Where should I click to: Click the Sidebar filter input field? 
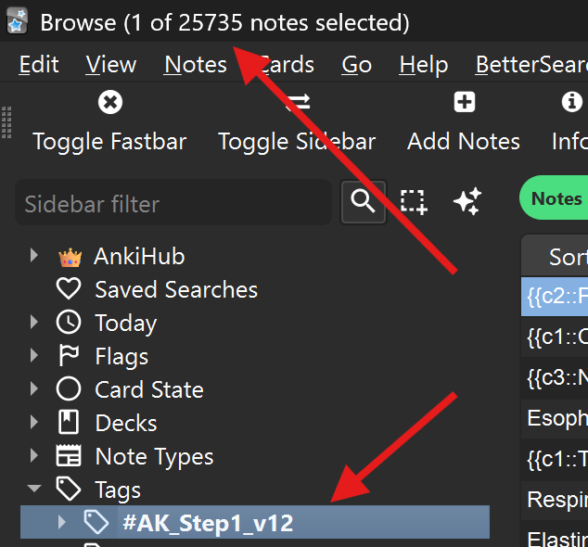(173, 204)
